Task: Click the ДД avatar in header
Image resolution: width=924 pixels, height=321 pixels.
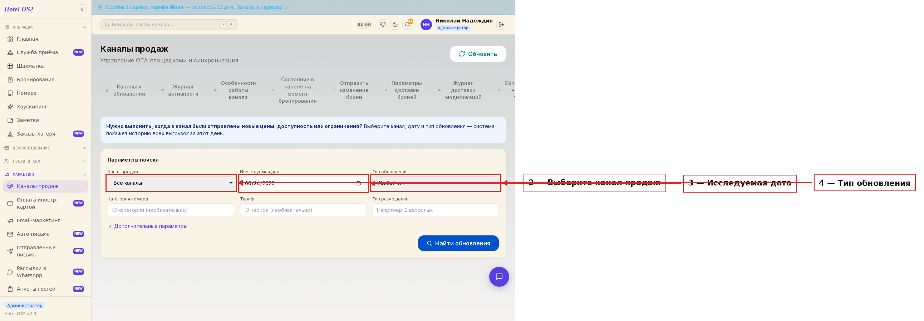Action: (360, 25)
